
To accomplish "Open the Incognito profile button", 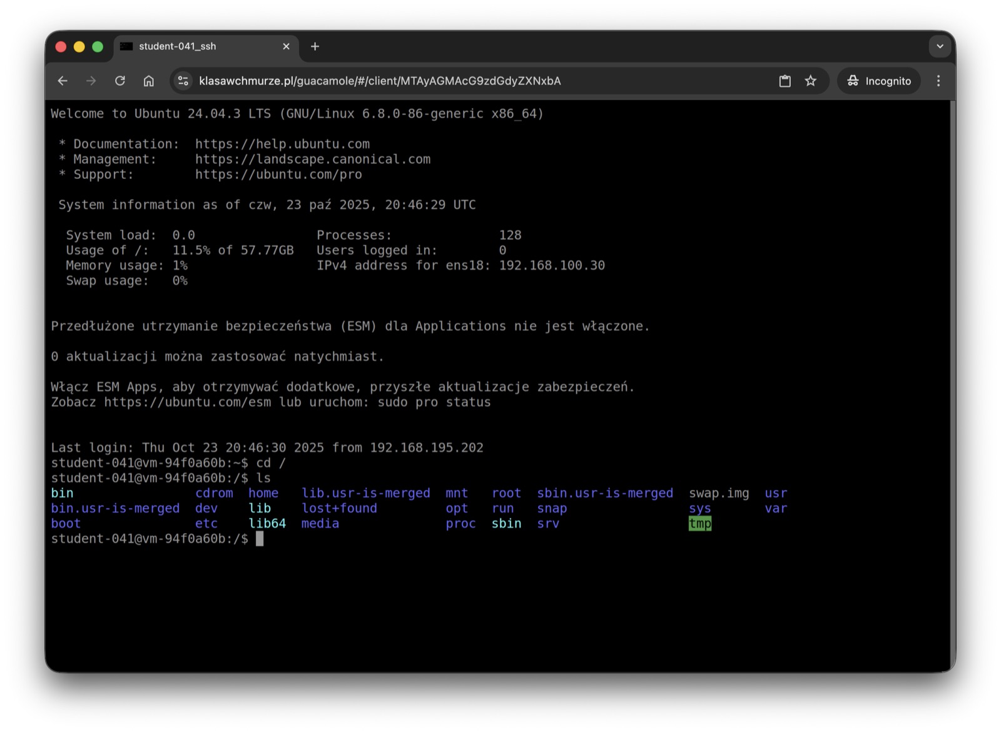I will click(879, 81).
